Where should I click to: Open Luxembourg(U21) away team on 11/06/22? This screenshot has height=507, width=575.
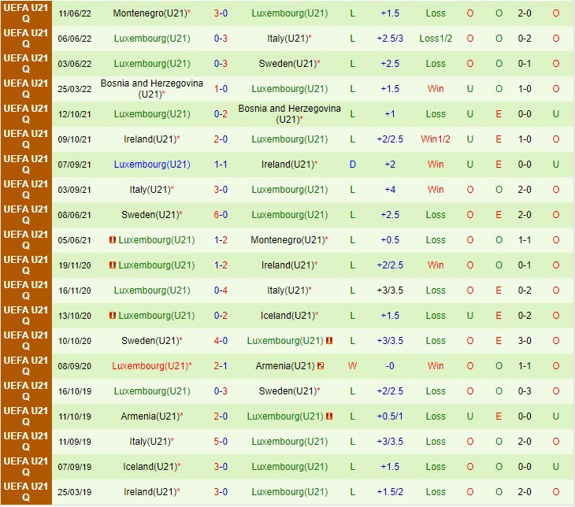coord(290,13)
